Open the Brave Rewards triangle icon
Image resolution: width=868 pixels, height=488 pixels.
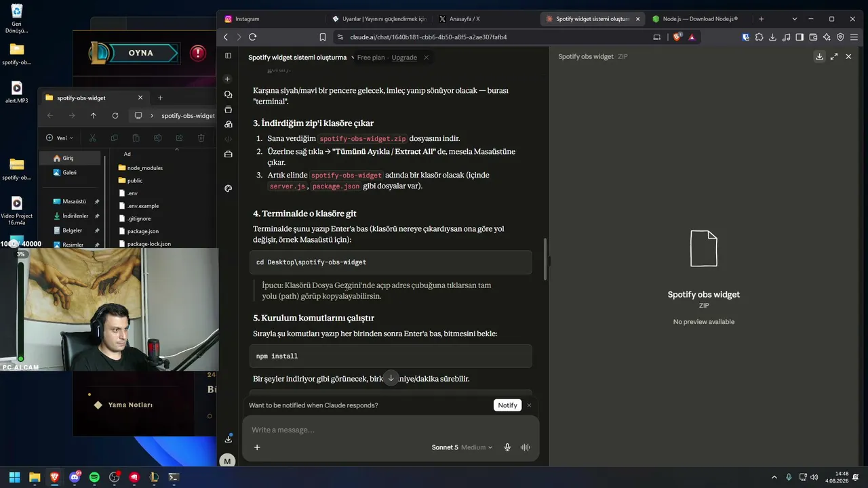[x=692, y=37]
